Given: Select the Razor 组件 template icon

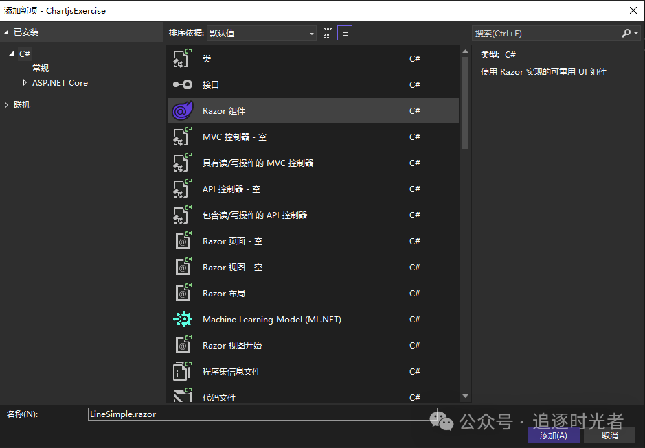Looking at the screenshot, I should 183,110.
